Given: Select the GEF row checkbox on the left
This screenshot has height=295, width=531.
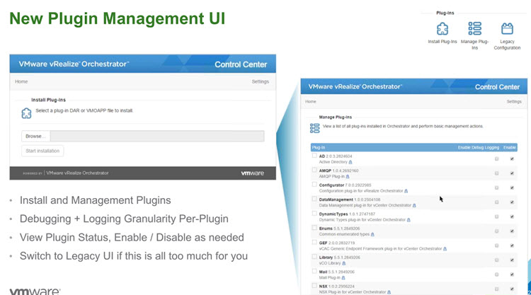Looking at the screenshot, I should click(314, 242).
